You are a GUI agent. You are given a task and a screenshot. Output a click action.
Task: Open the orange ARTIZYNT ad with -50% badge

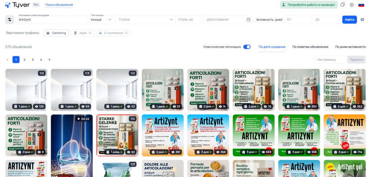344,135
